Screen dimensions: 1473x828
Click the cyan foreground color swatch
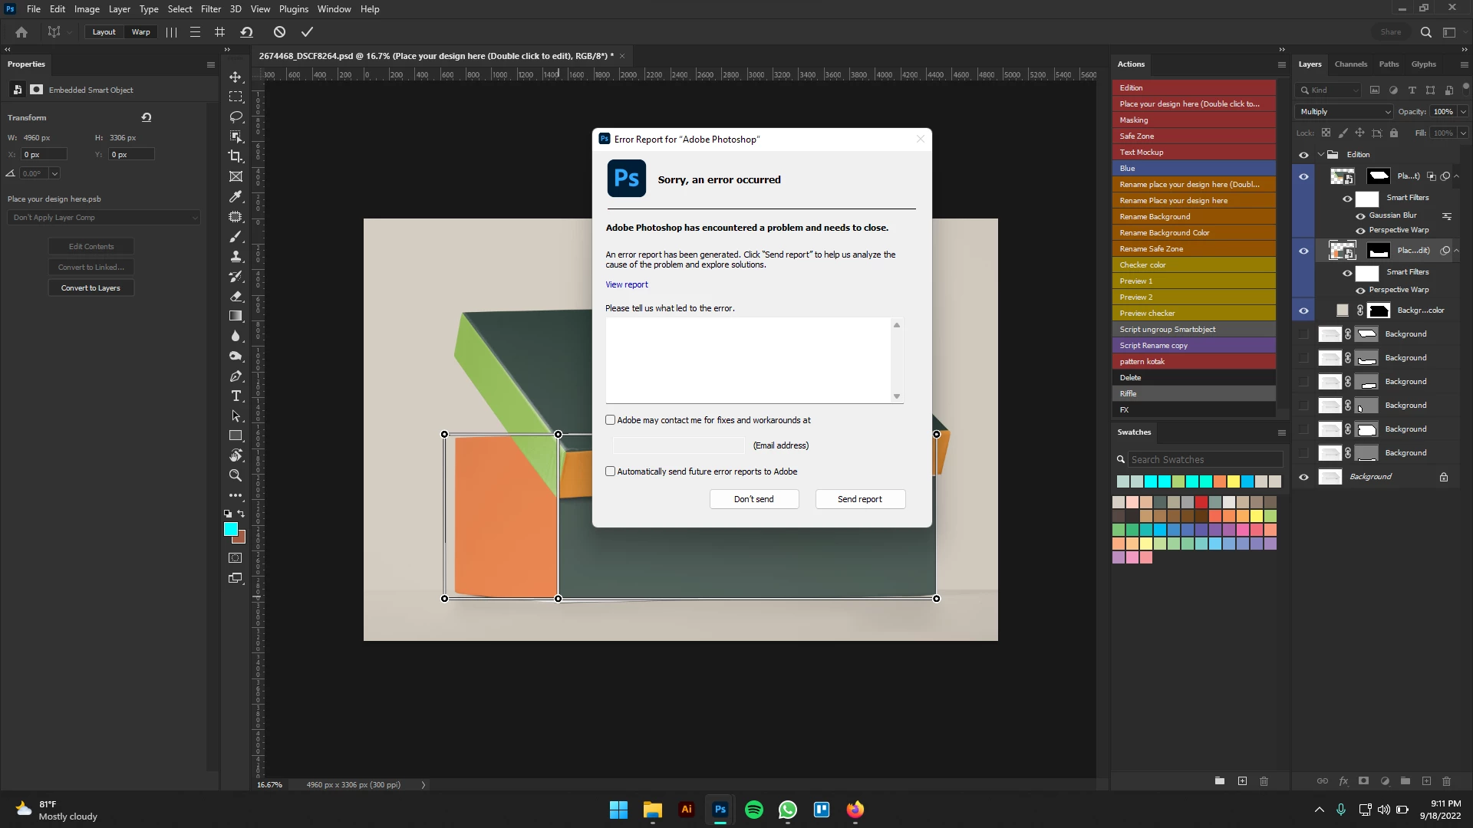point(230,529)
